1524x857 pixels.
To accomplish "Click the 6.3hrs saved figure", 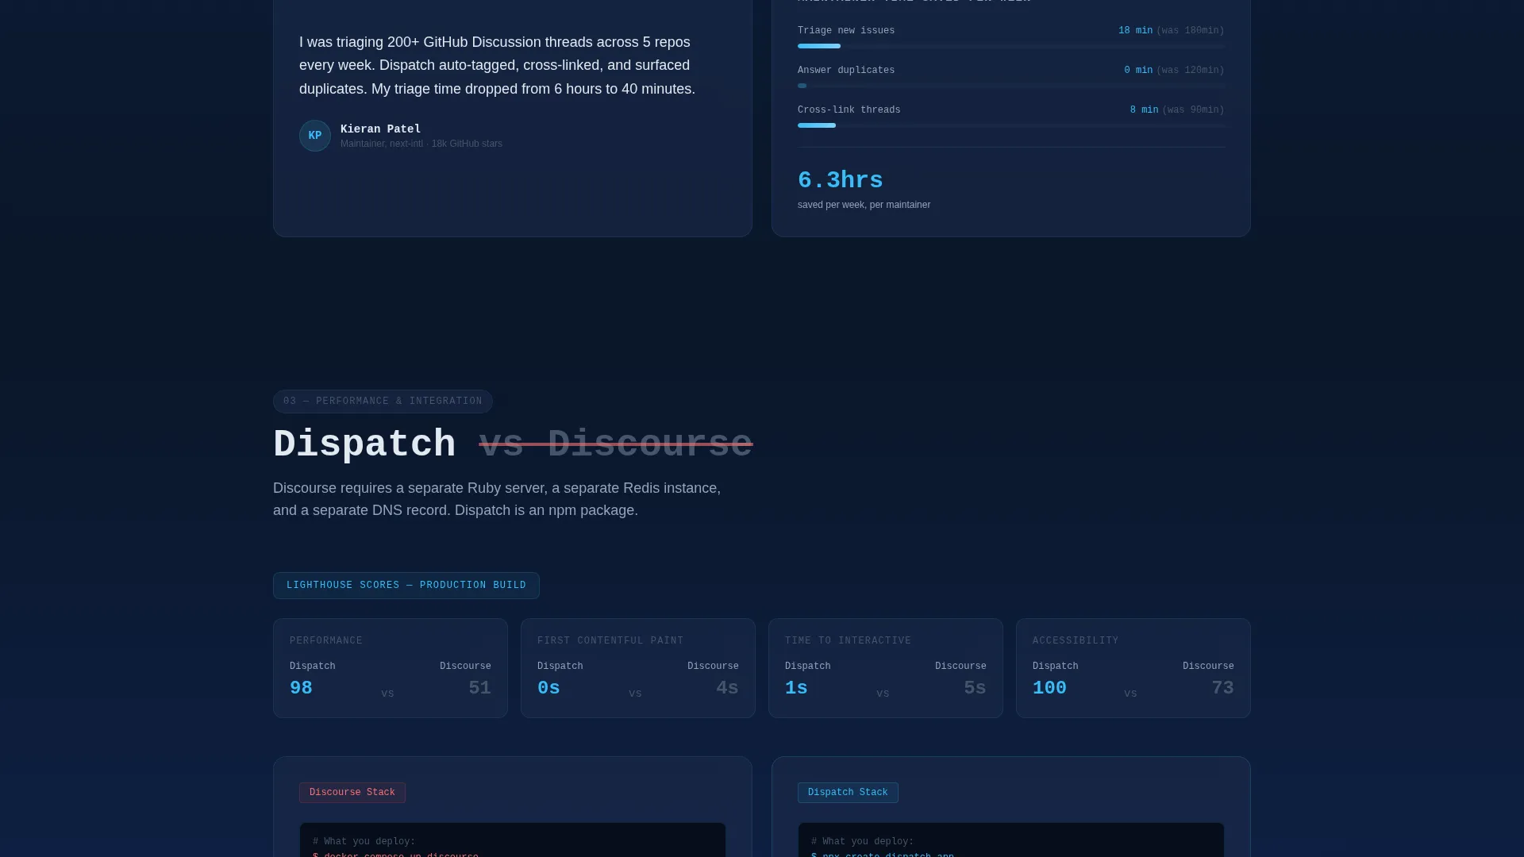I will pyautogui.click(x=840, y=180).
